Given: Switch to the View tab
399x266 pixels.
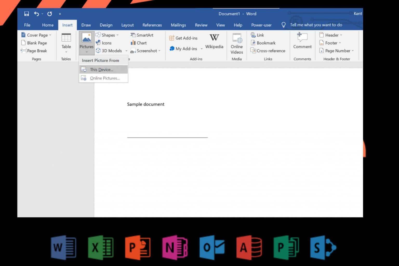Looking at the screenshot, I should 220,25.
